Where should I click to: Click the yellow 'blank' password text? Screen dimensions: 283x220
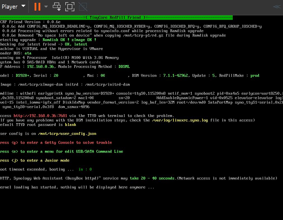click(70, 125)
